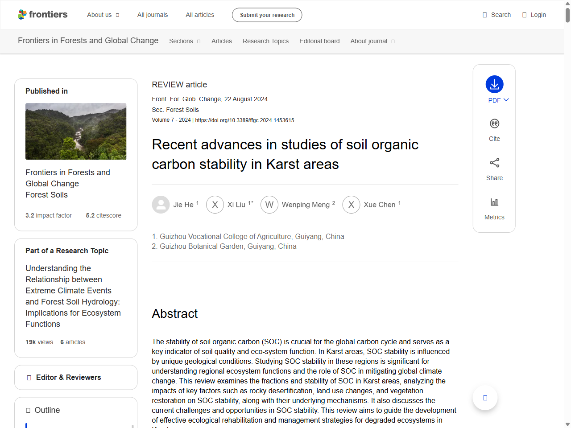Click Submit your research

[x=267, y=14]
